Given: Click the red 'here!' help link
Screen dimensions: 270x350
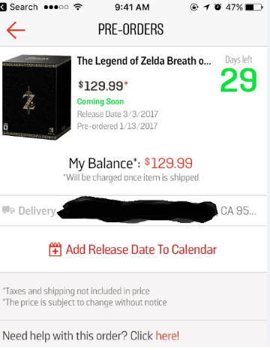Looking at the screenshot, I should (x=167, y=336).
